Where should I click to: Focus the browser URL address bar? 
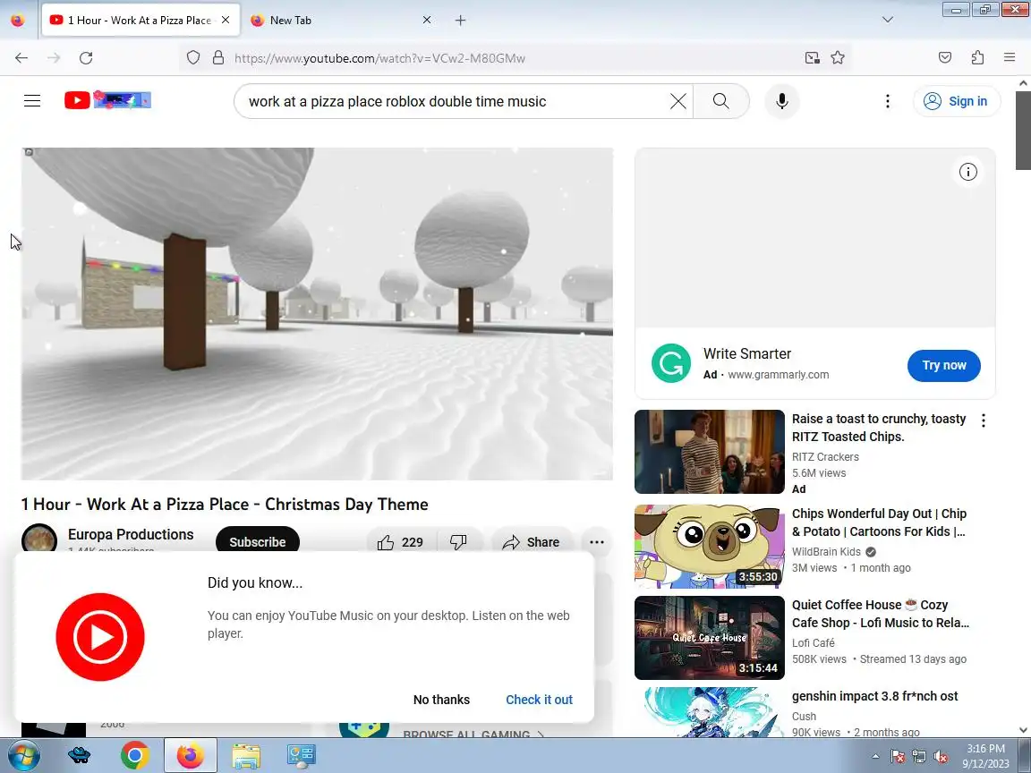[513, 58]
